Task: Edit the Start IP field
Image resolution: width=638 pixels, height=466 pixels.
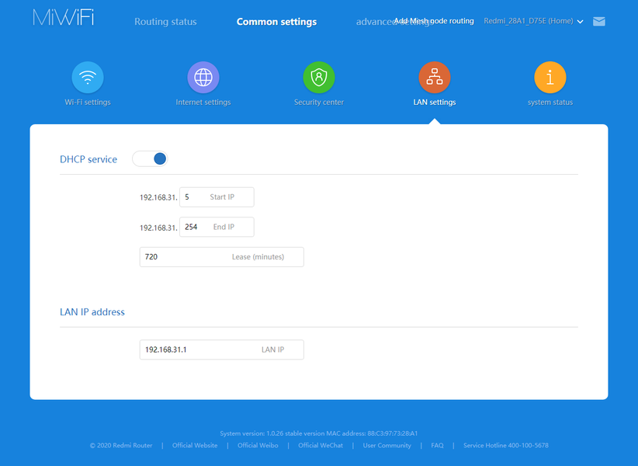Action: coord(217,197)
